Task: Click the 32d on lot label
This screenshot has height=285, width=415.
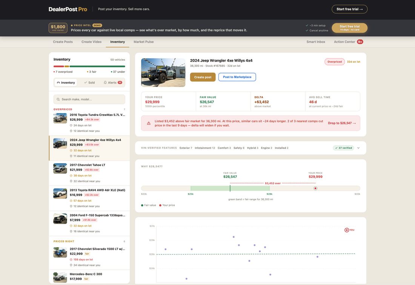Action: tap(354, 62)
